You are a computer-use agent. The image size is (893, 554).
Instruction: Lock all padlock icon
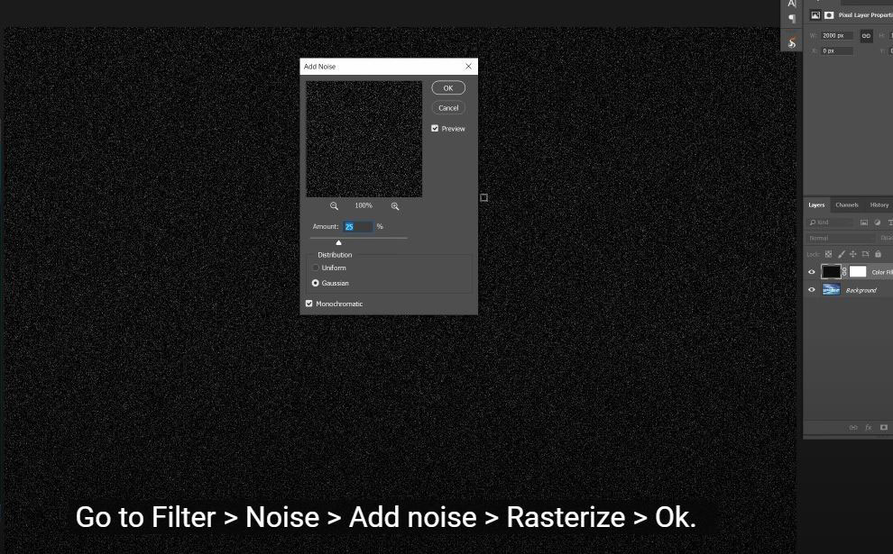(x=879, y=254)
